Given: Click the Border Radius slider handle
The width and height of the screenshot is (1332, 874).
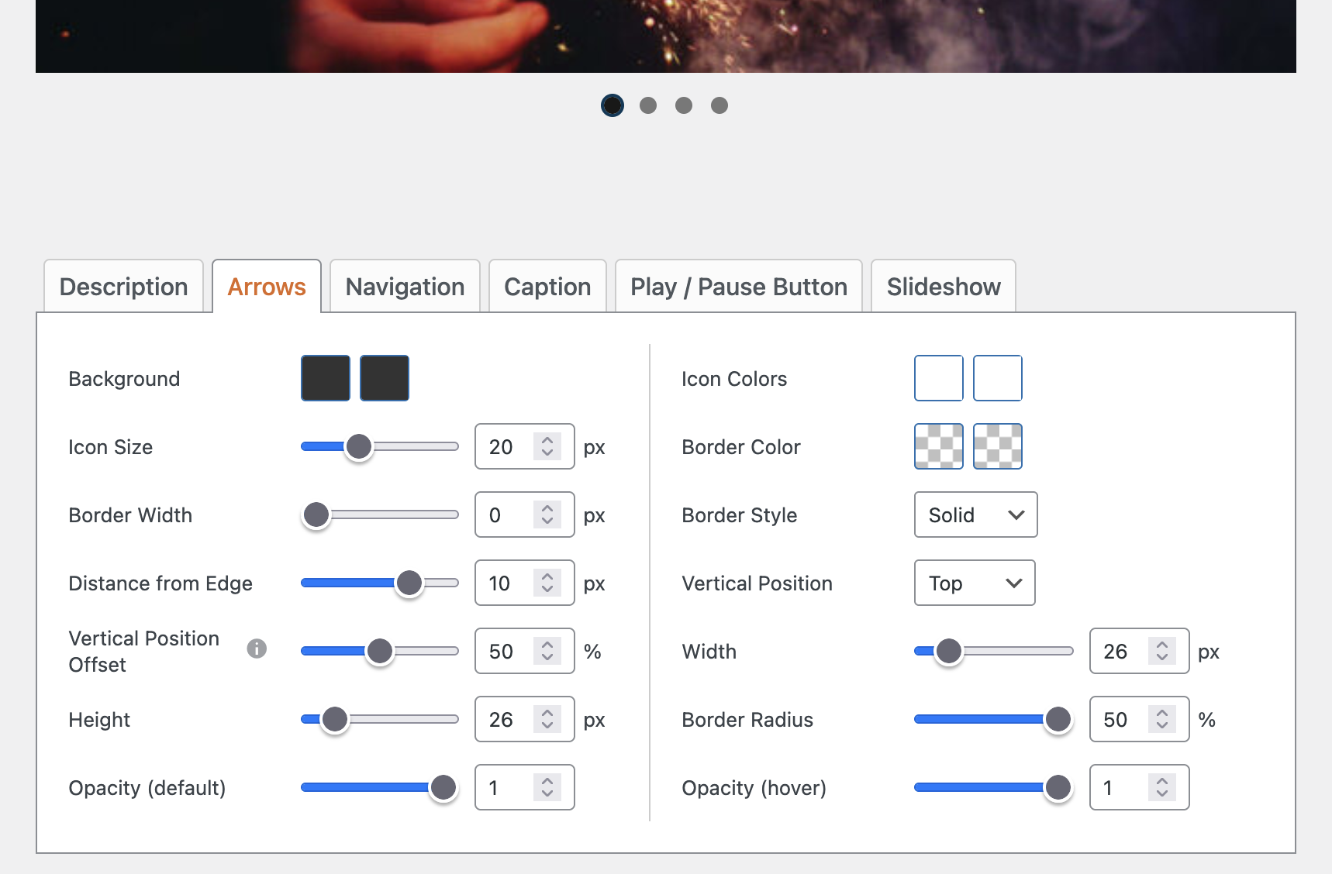Looking at the screenshot, I should point(1058,720).
